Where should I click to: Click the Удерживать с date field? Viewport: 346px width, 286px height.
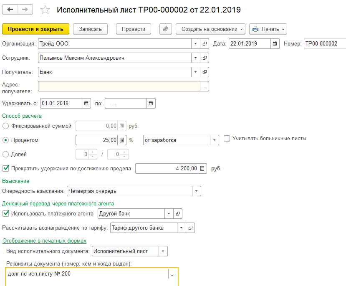[61, 103]
